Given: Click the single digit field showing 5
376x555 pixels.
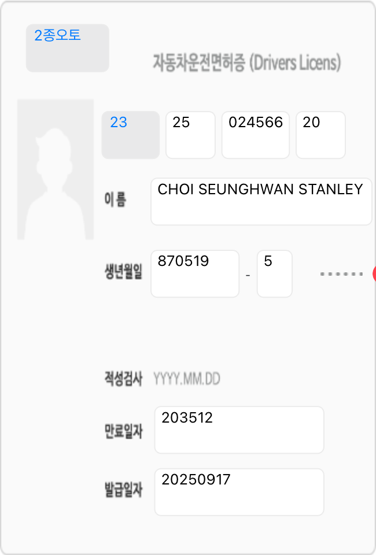Looking at the screenshot, I should click(274, 273).
